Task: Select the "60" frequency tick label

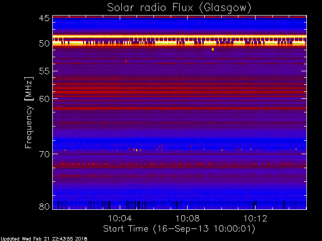Action: [44, 99]
